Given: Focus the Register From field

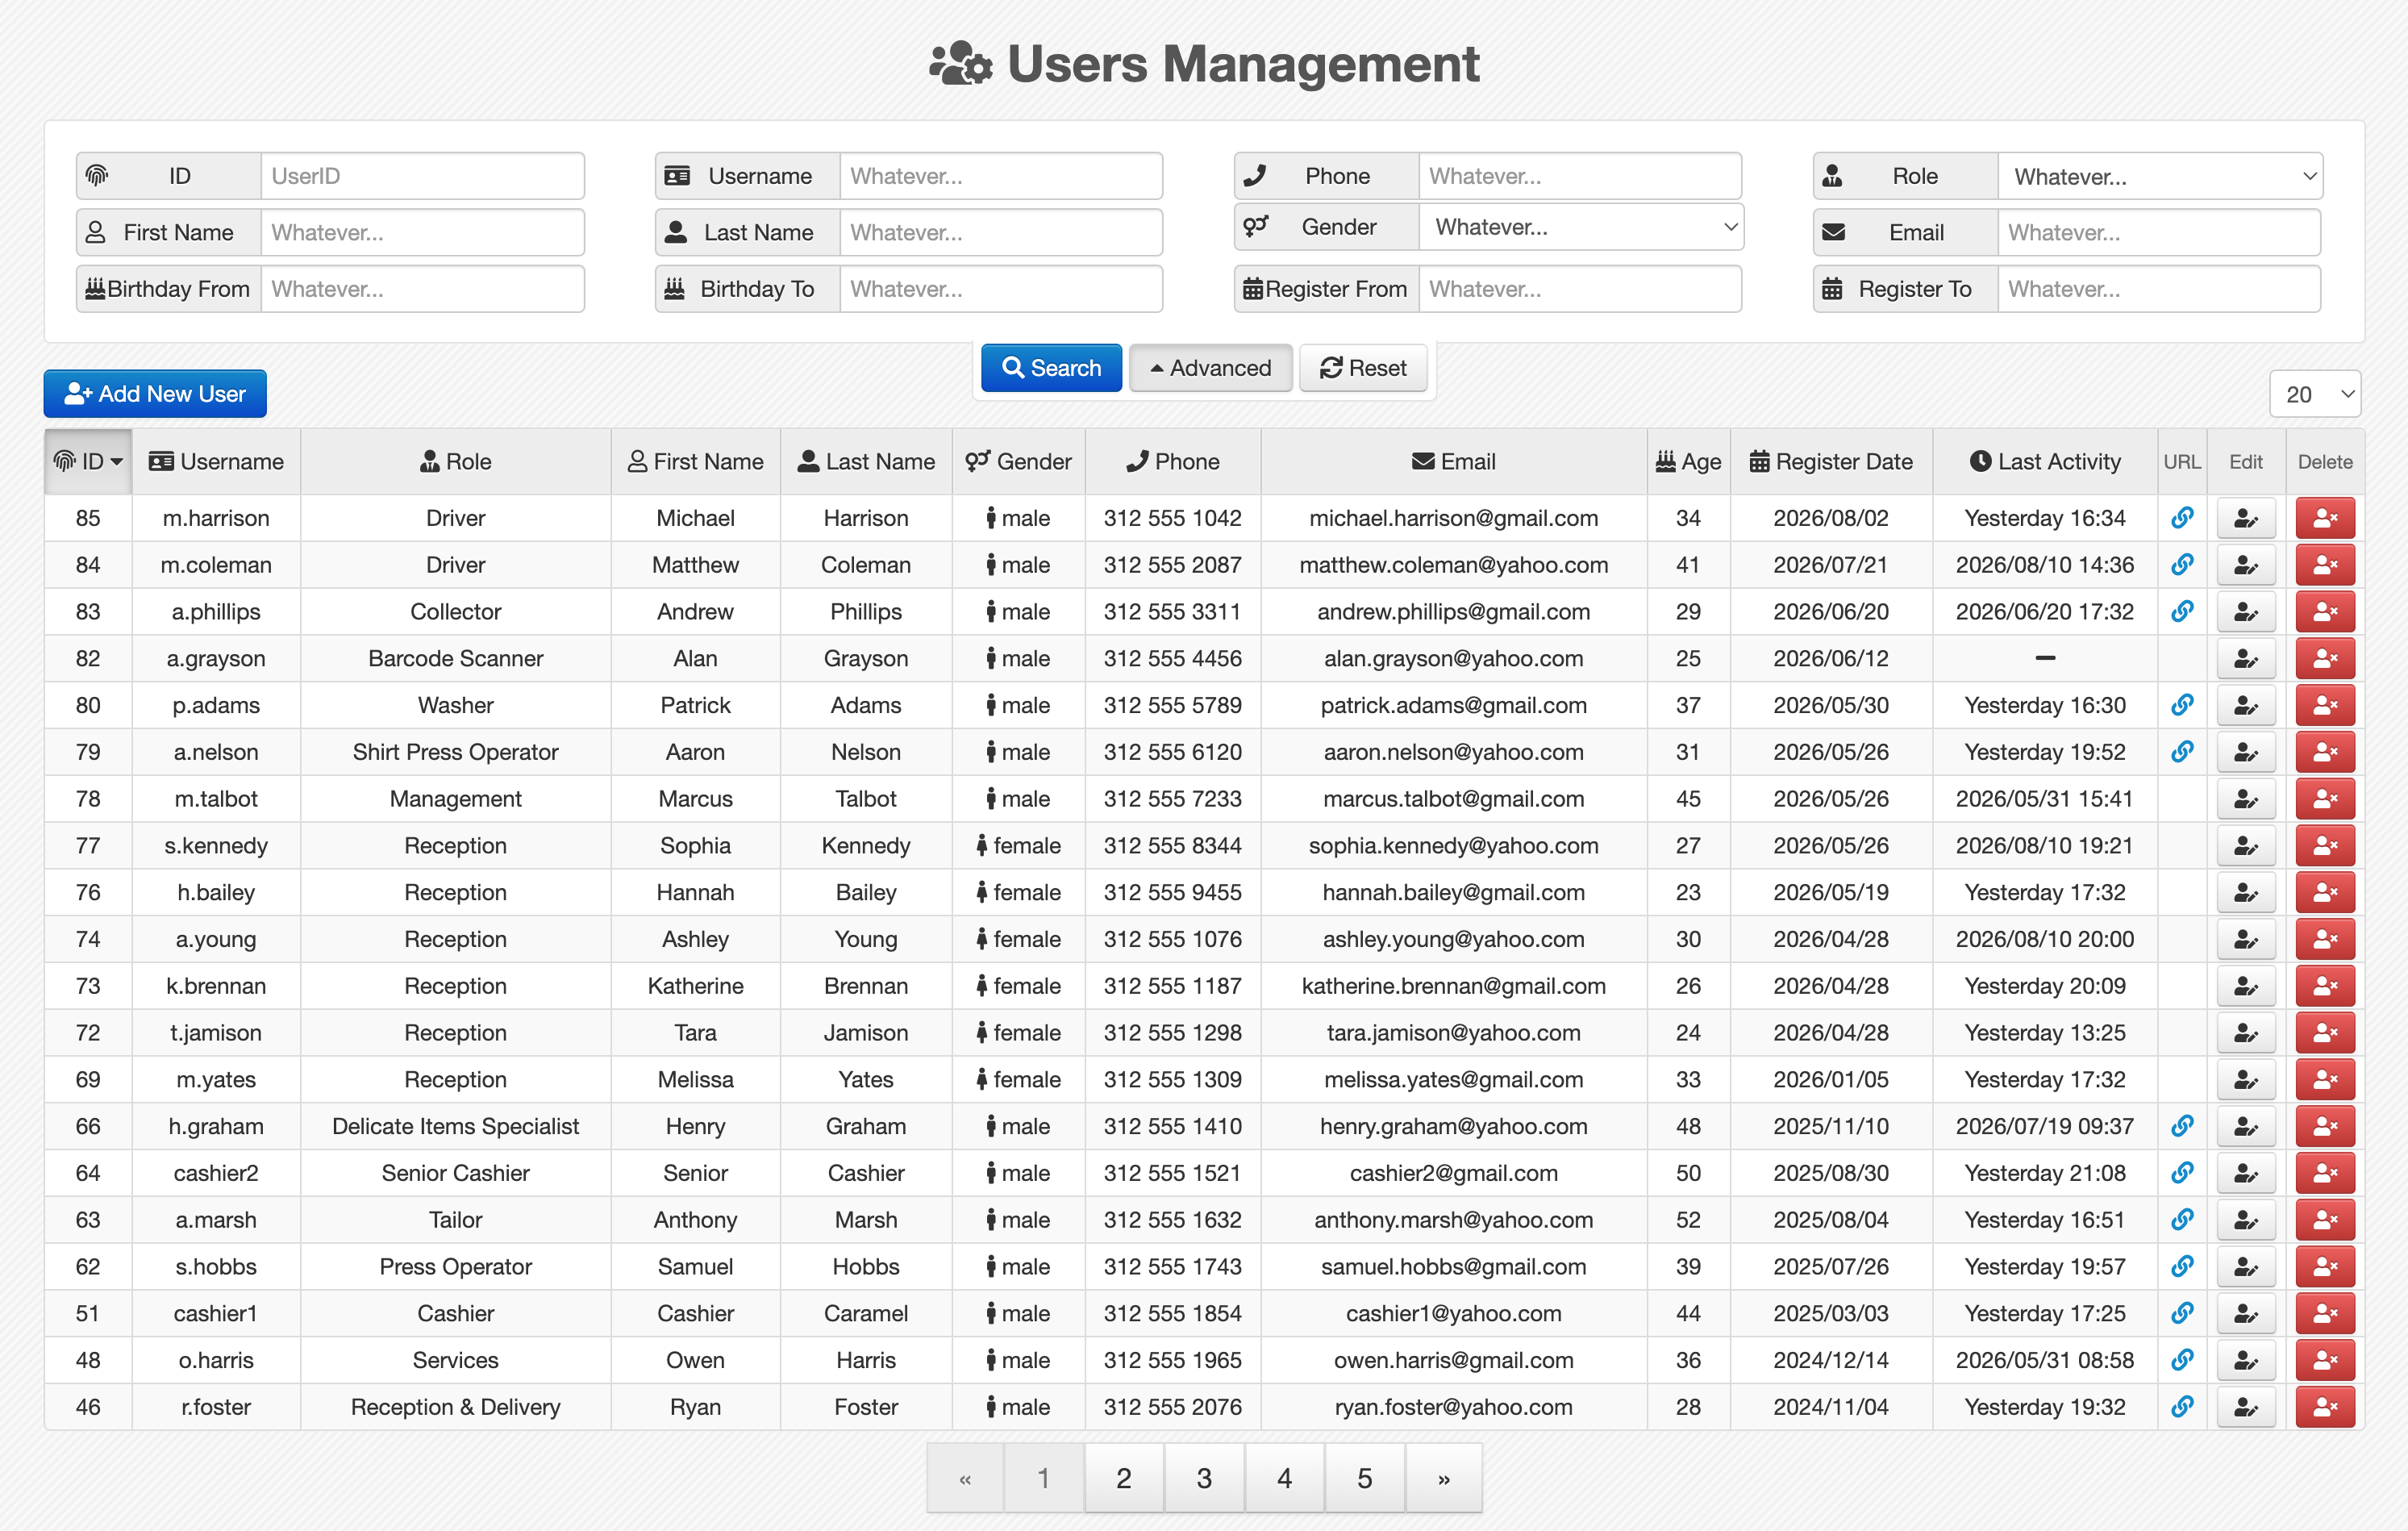Looking at the screenshot, I should click(x=1580, y=289).
